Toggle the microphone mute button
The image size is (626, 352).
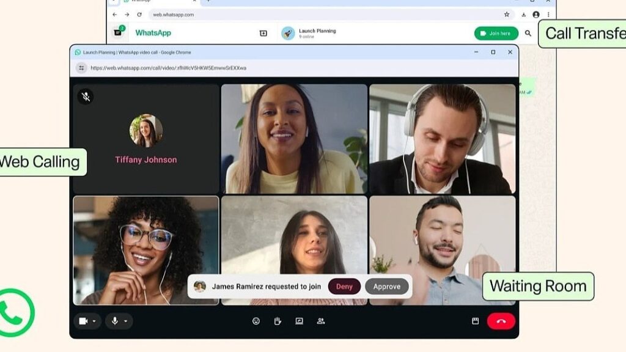pyautogui.click(x=114, y=321)
